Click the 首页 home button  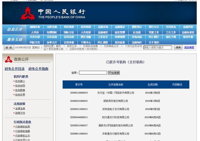point(8,48)
